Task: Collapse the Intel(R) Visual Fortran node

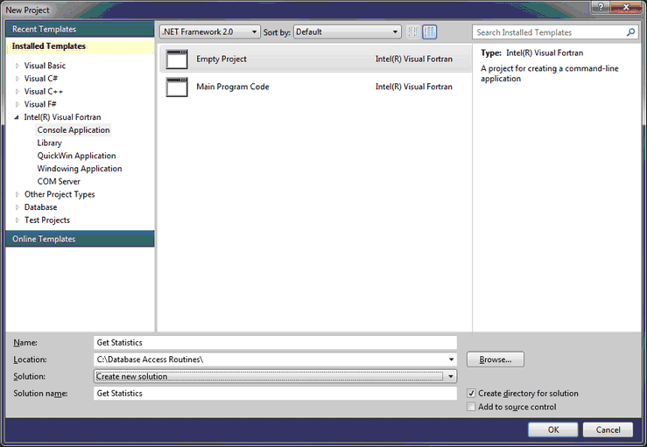Action: coord(17,117)
